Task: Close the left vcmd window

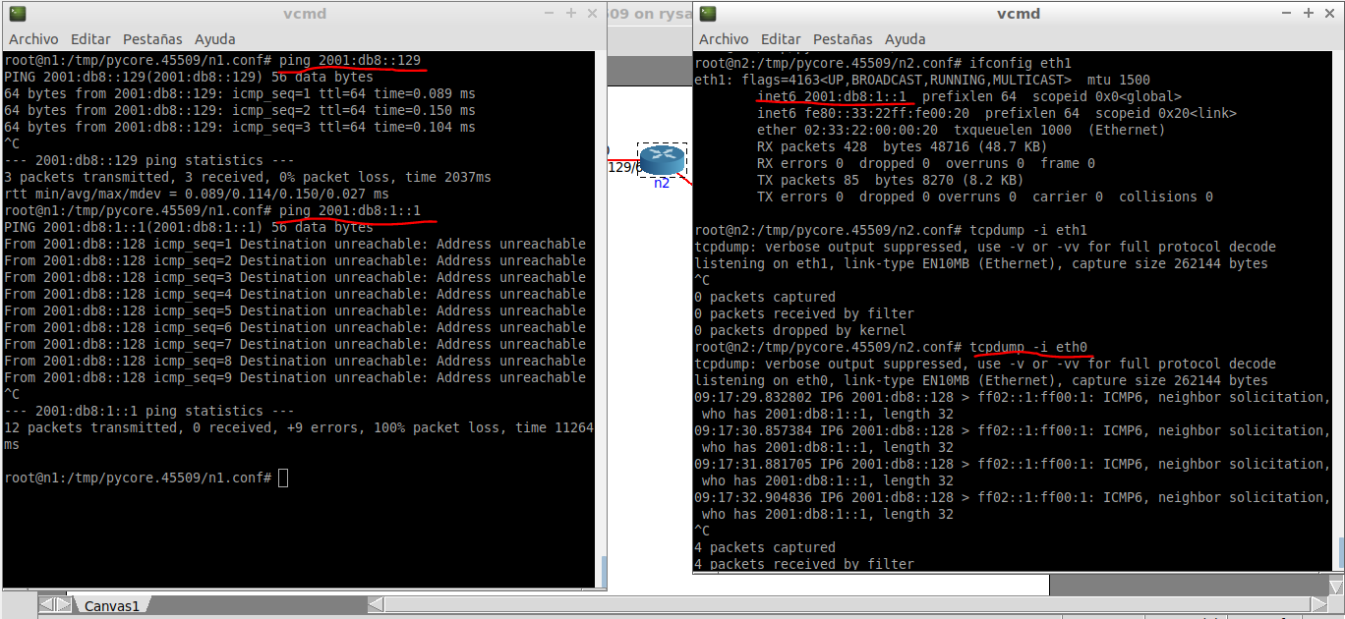Action: [x=592, y=14]
